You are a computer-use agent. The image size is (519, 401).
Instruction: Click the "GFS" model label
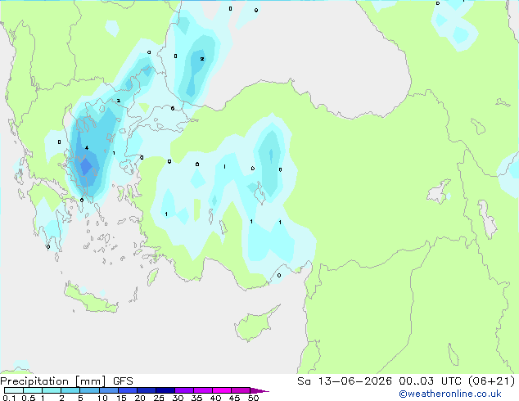click(123, 381)
